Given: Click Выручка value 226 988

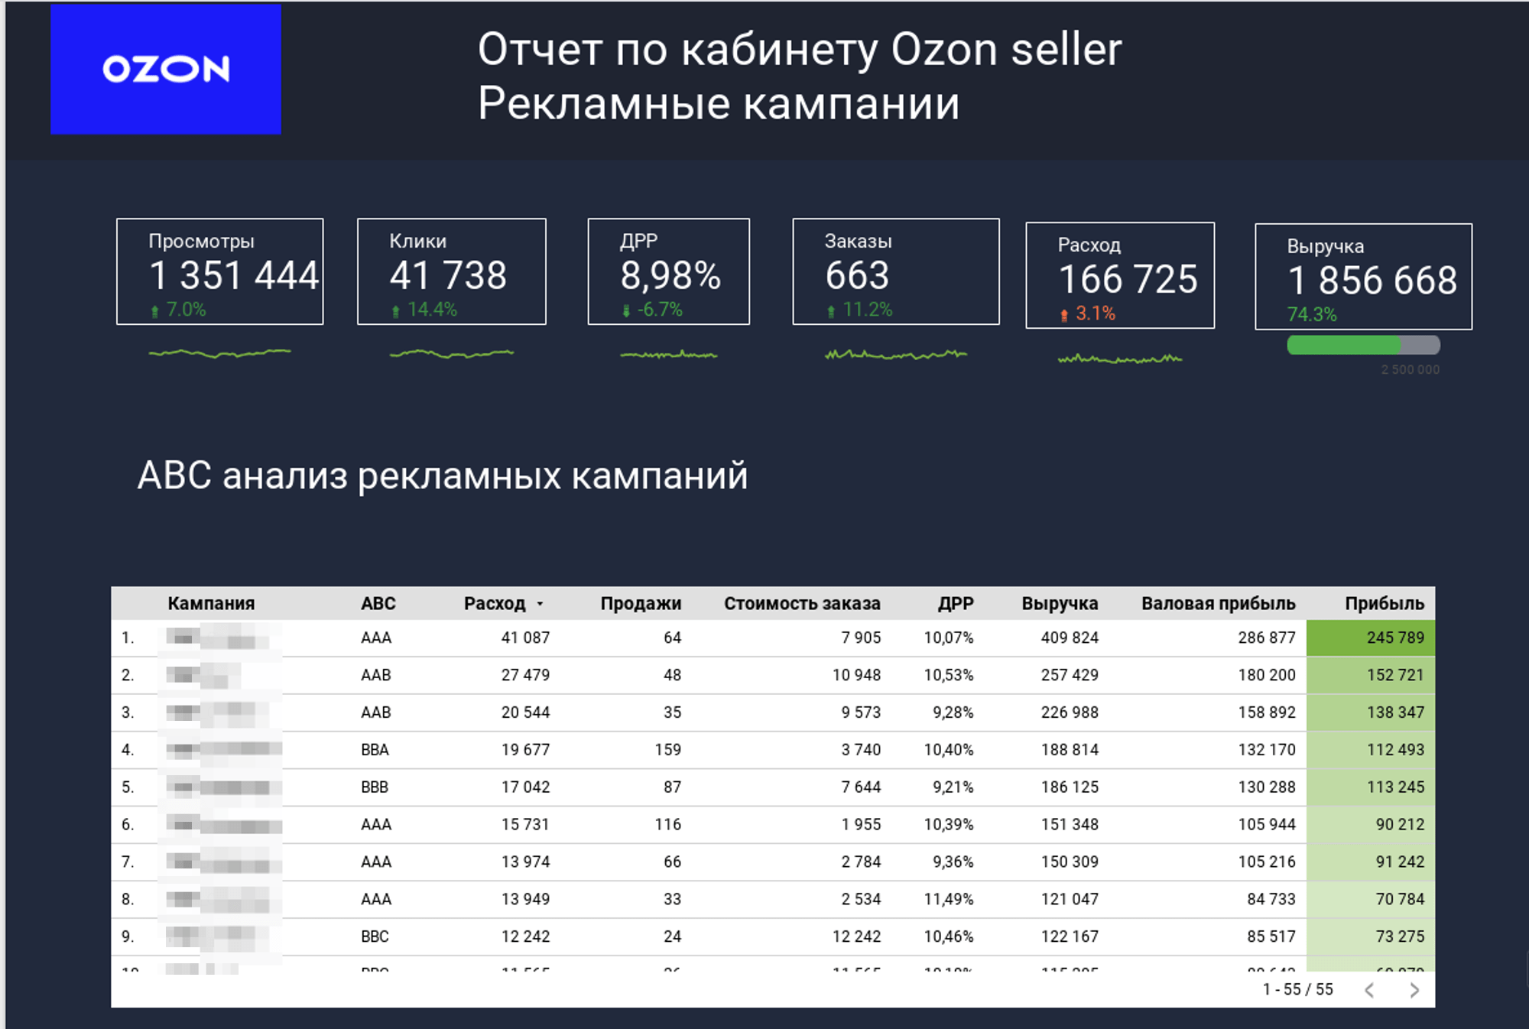Looking at the screenshot, I should tap(1070, 713).
